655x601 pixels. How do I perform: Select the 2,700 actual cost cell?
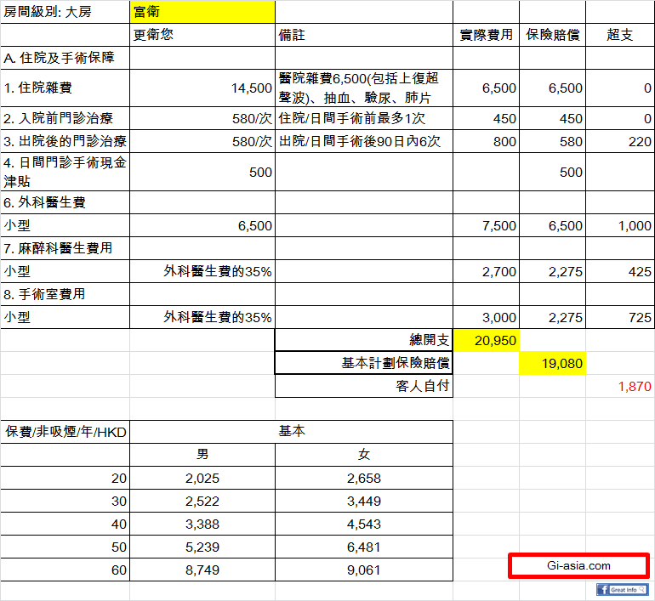point(487,271)
